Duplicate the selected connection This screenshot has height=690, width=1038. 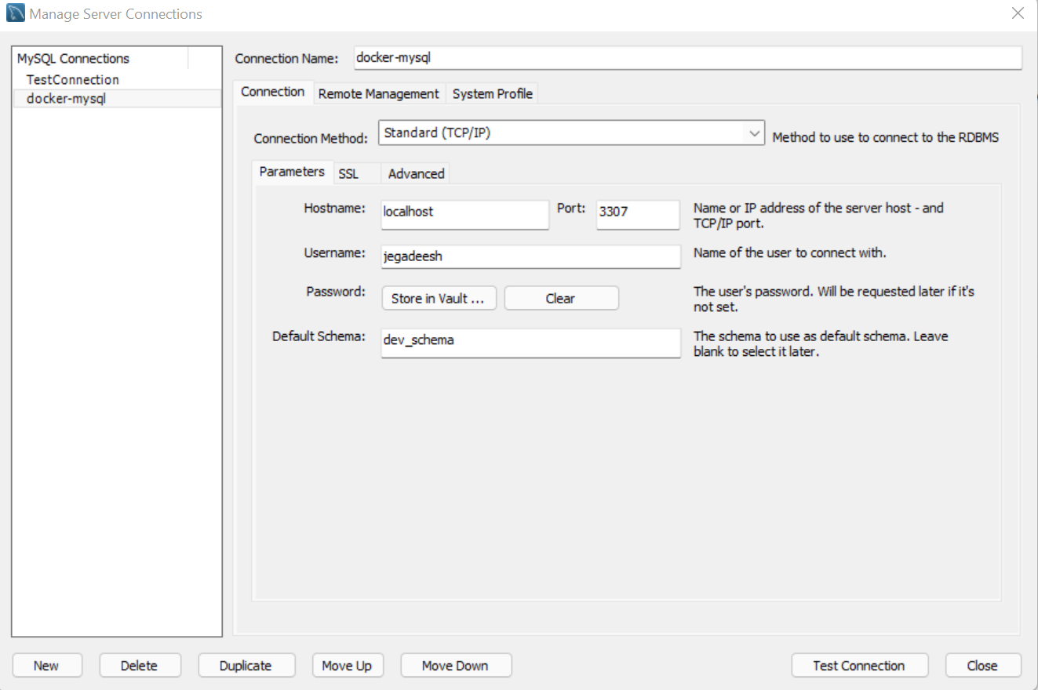[246, 666]
